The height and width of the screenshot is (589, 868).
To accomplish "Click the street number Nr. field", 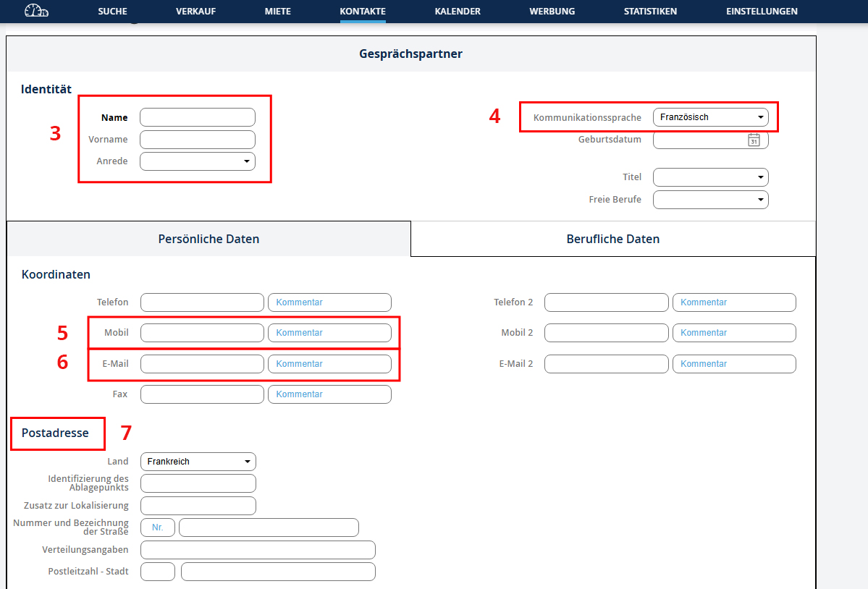I will (x=158, y=527).
